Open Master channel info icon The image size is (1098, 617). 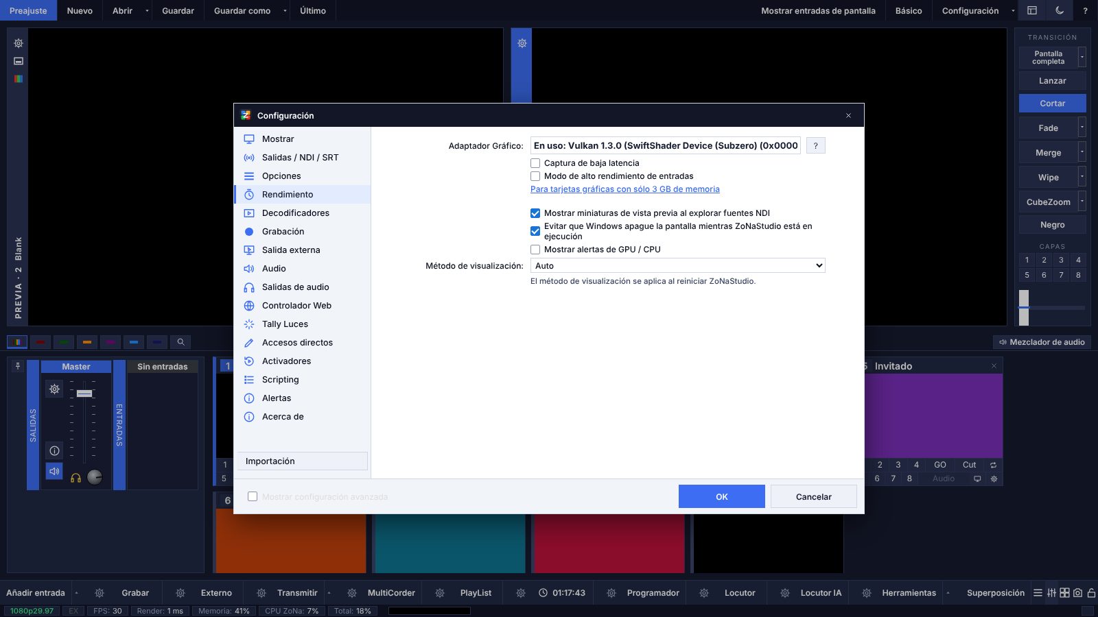pos(54,450)
